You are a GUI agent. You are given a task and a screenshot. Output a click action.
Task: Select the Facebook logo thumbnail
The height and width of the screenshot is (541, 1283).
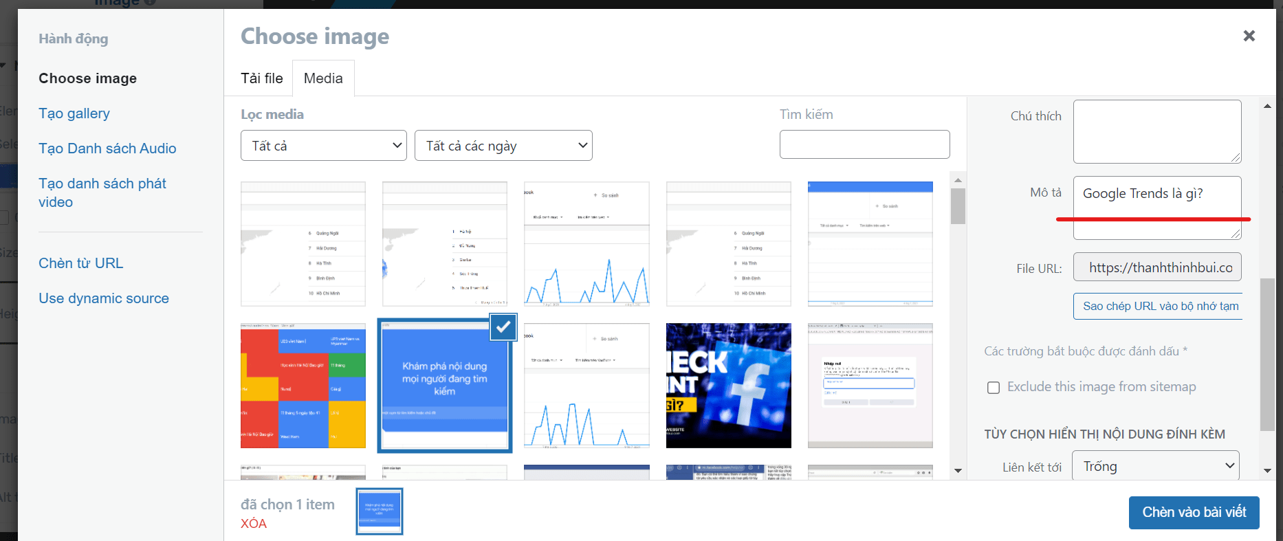click(x=729, y=386)
